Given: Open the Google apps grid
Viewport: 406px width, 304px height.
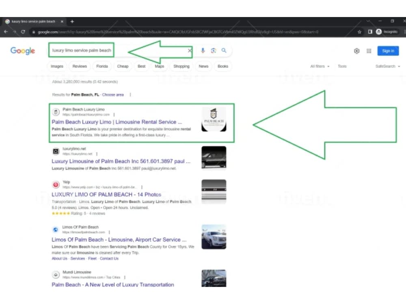Looking at the screenshot, I should click(369, 51).
